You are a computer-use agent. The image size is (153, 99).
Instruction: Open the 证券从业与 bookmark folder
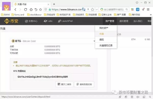pos(105,15)
